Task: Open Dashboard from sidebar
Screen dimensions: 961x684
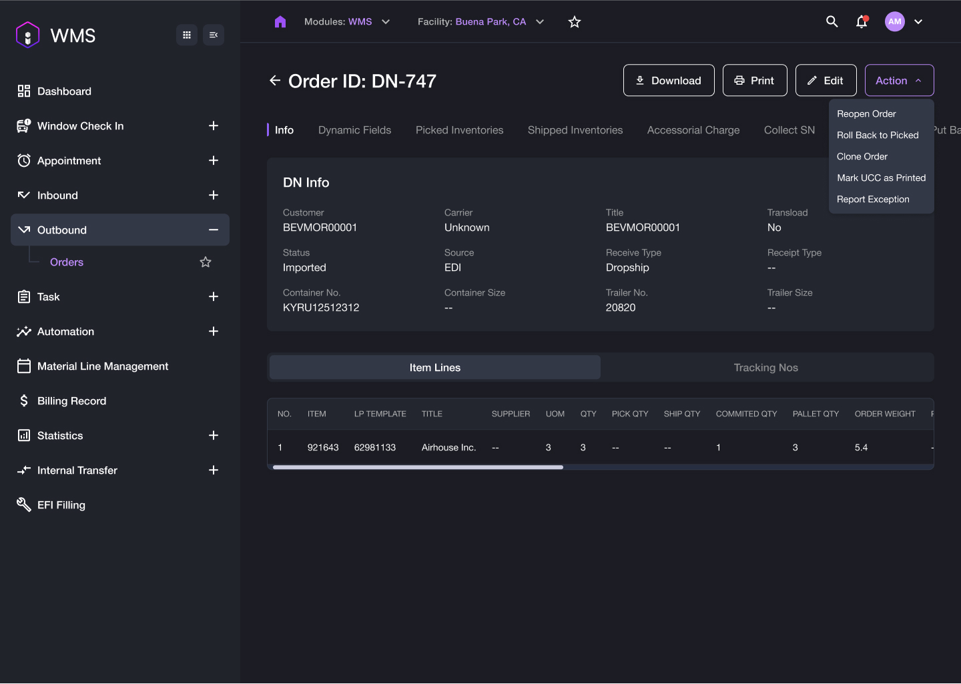Action: (64, 91)
